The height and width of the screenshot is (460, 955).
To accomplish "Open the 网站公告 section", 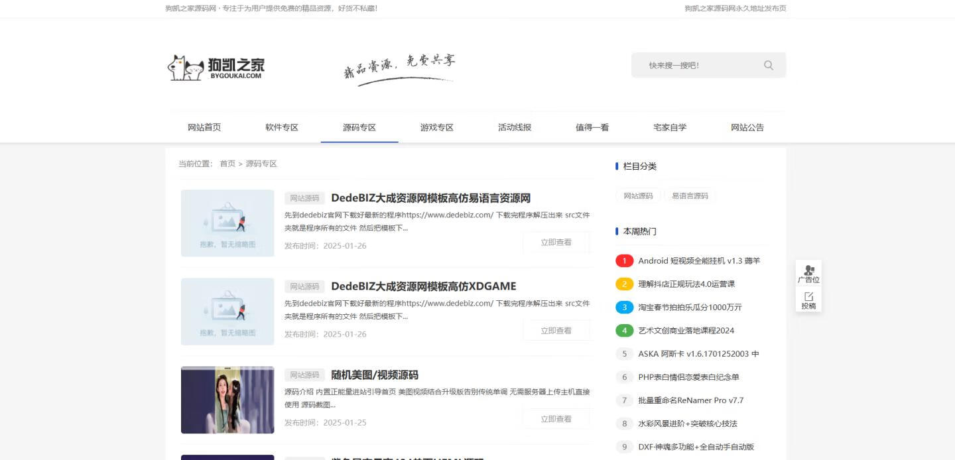I will click(x=747, y=127).
